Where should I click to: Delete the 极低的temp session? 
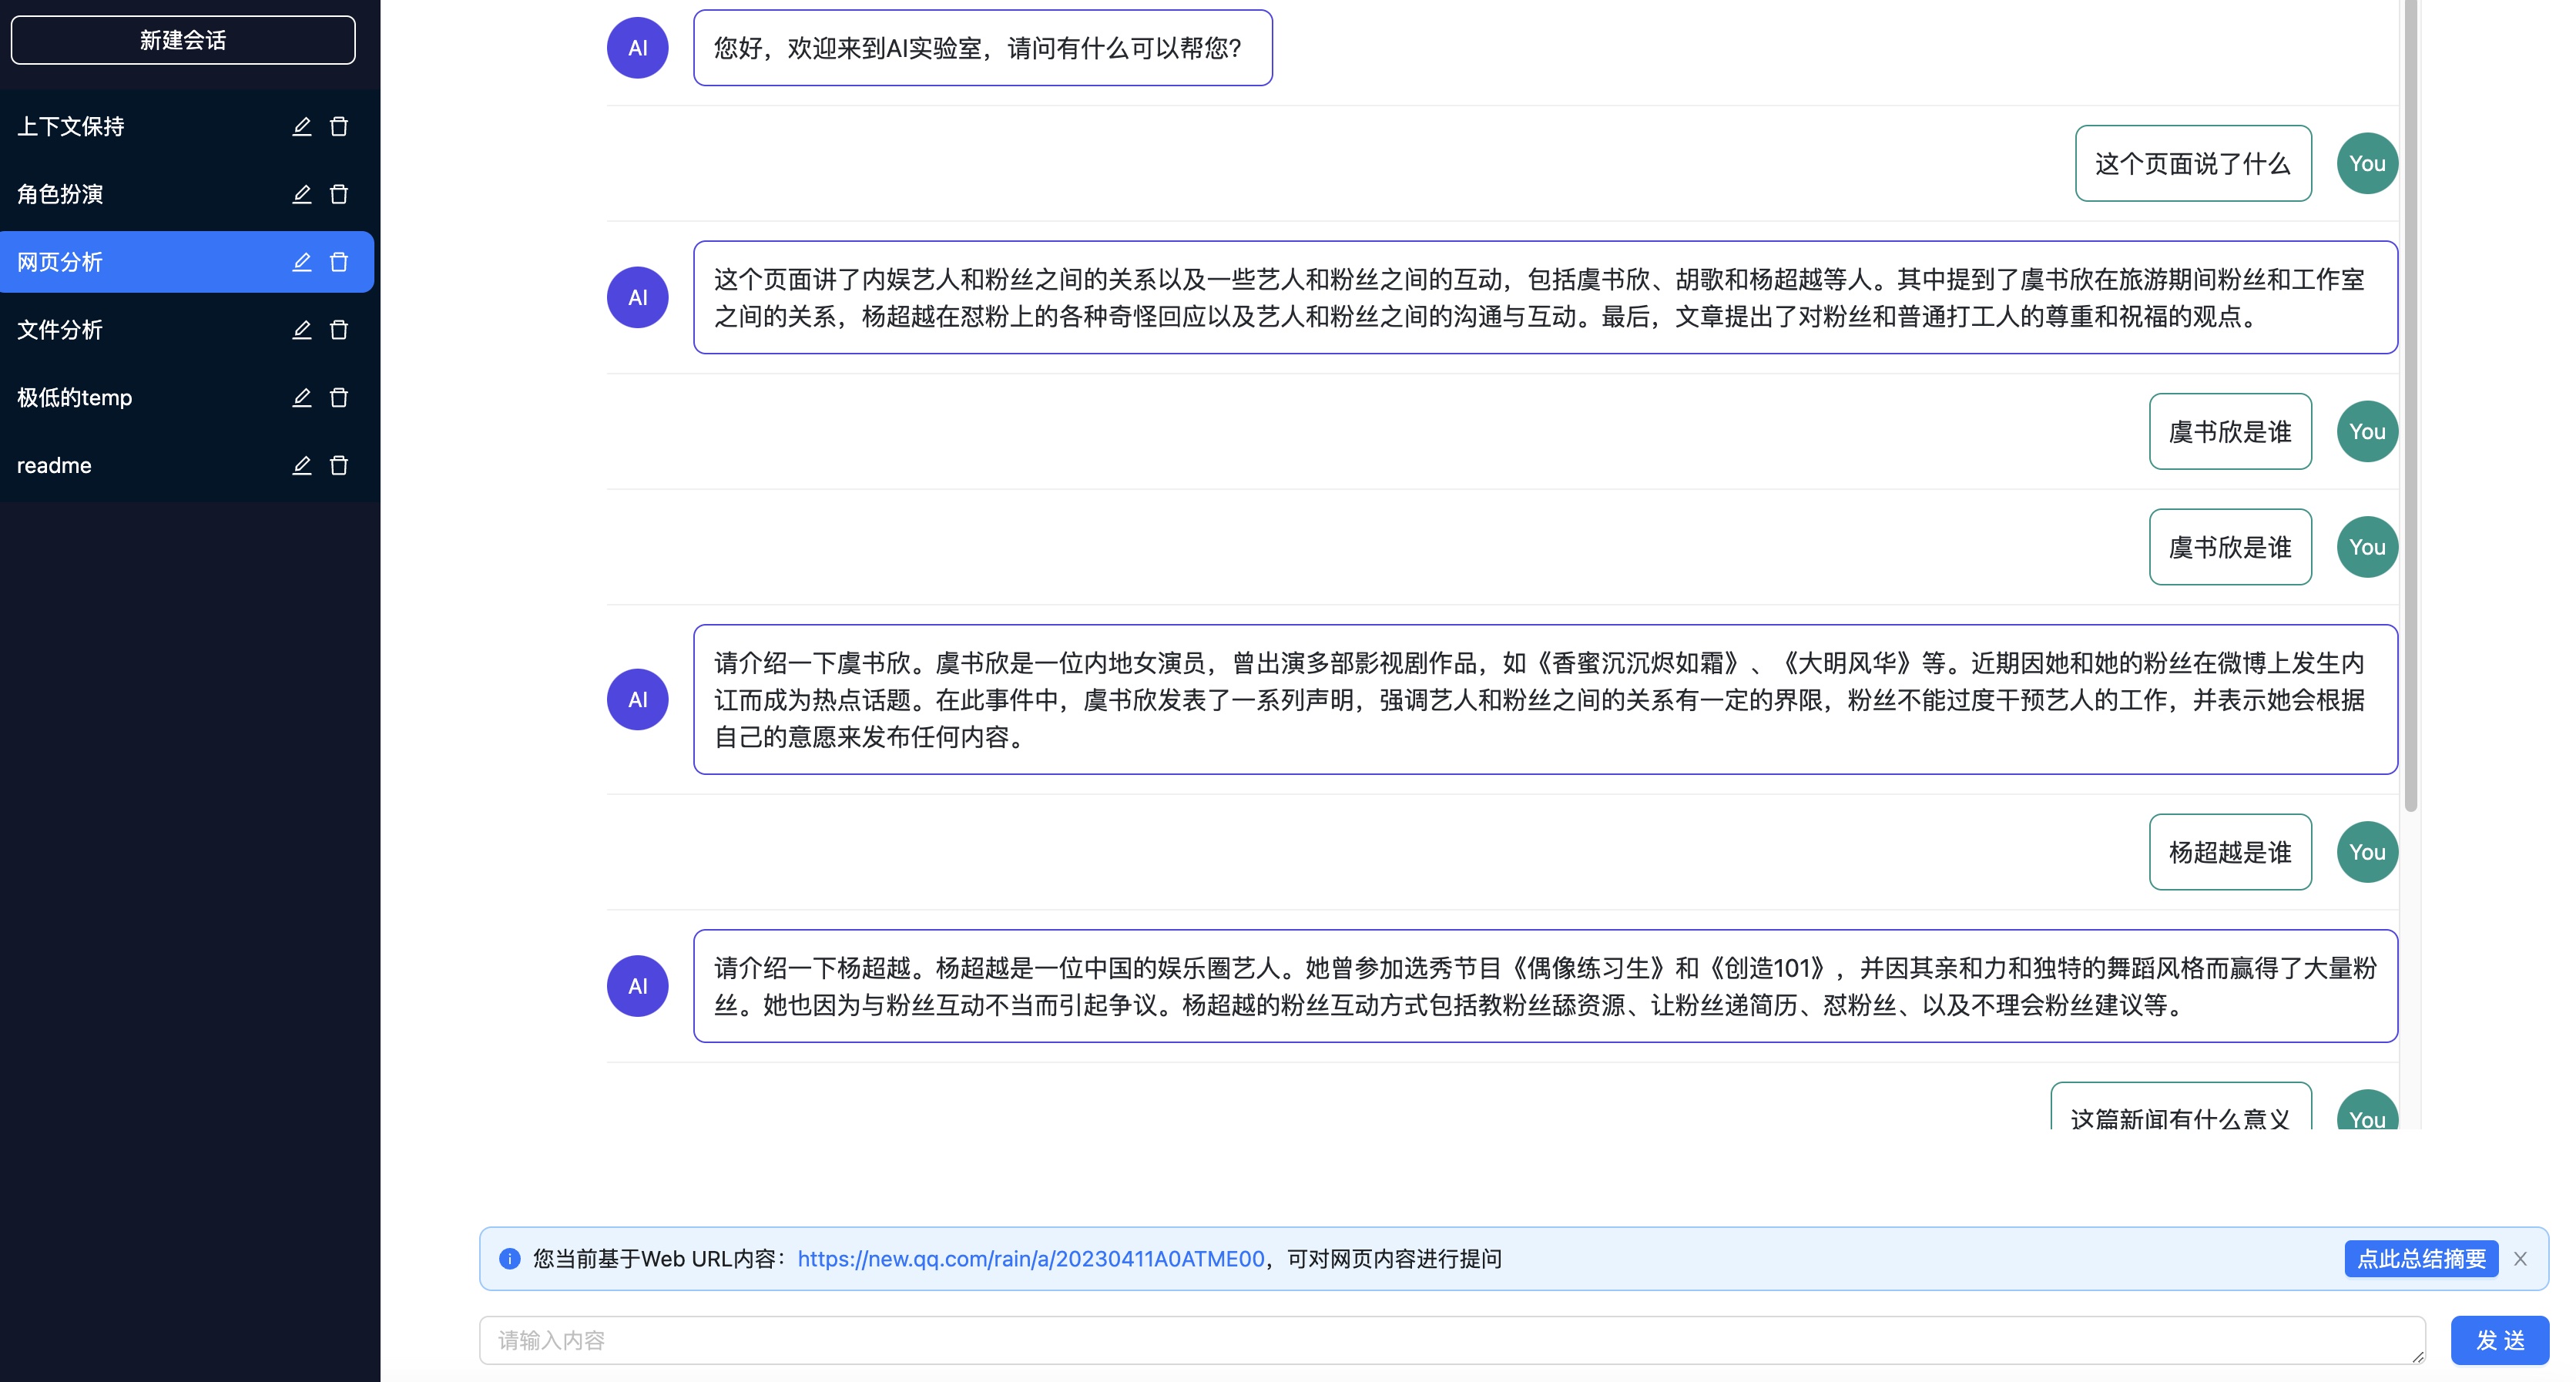(339, 398)
